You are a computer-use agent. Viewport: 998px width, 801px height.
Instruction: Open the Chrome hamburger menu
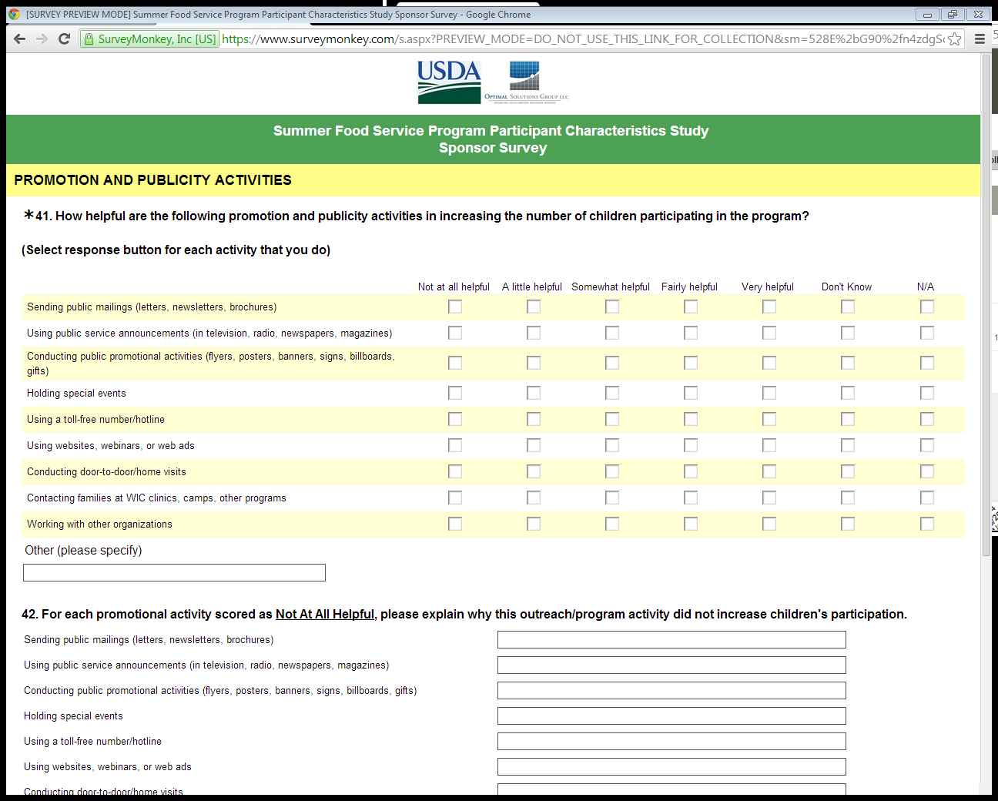pyautogui.click(x=980, y=39)
